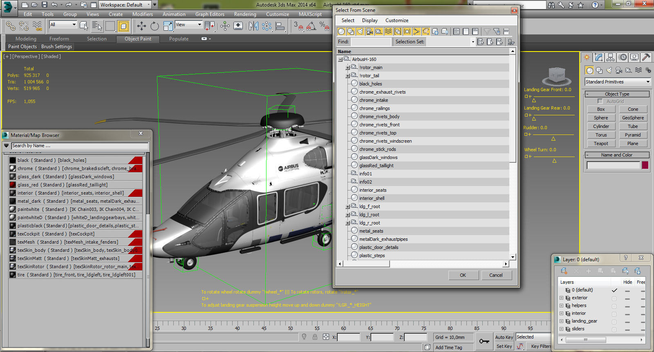Image resolution: width=654 pixels, height=352 pixels.
Task: Expand the !rotor_main tree node
Action: 347,67
